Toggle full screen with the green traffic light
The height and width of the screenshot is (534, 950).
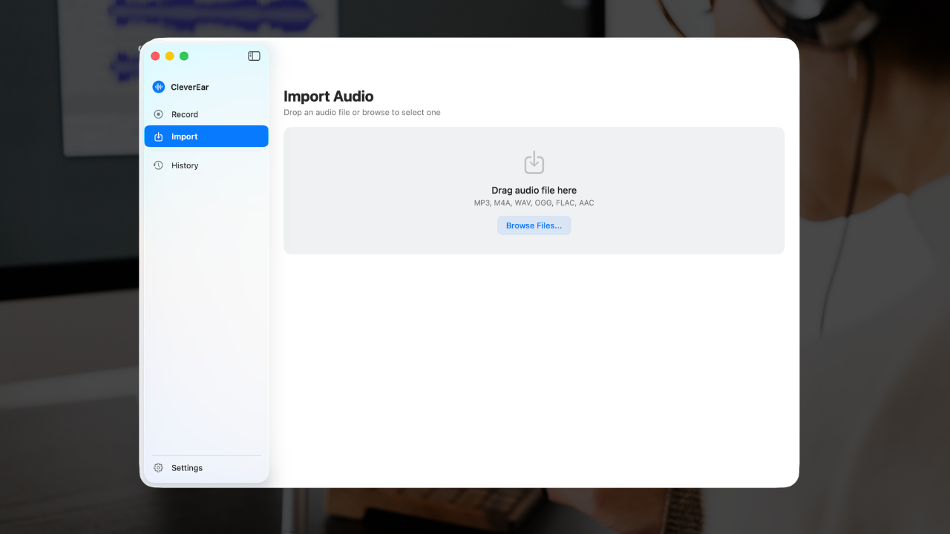[183, 56]
